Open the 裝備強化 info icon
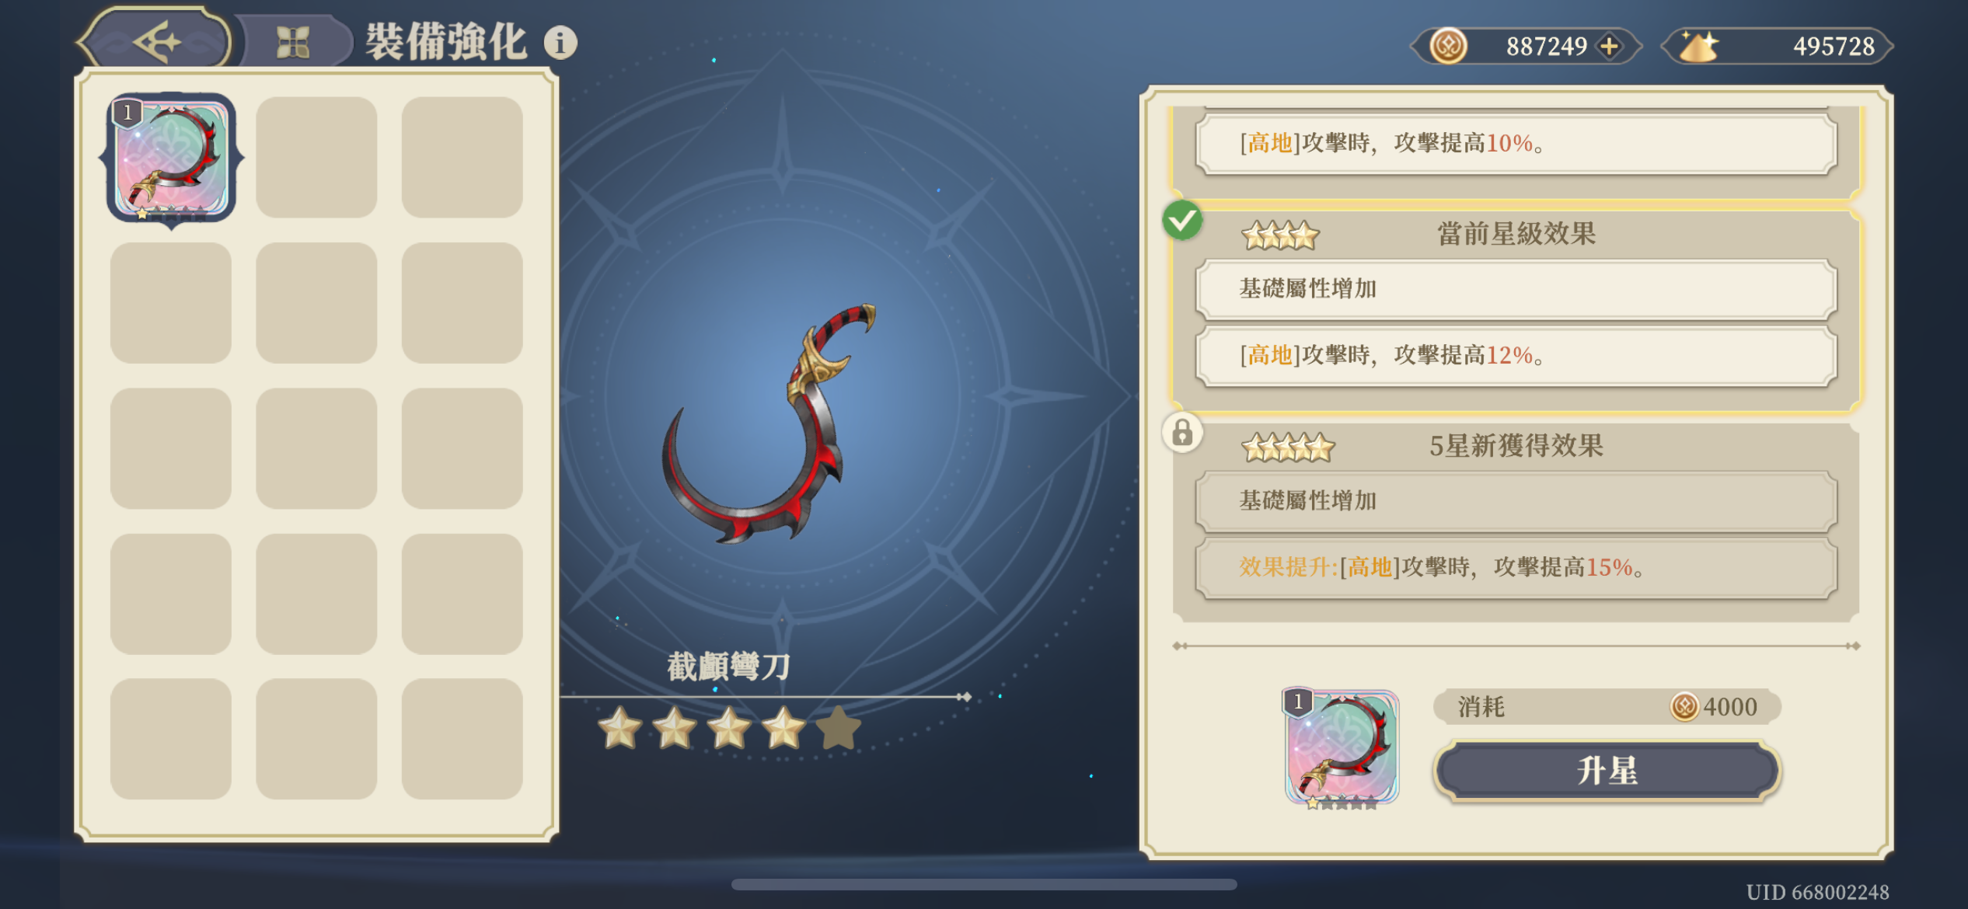Screen dimensions: 1968x909 click(x=560, y=43)
